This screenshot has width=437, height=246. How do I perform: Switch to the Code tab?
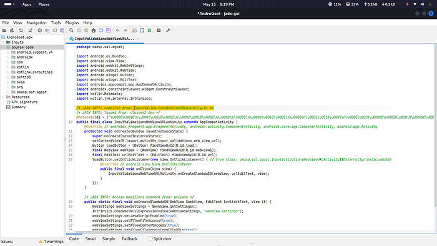click(x=74, y=239)
